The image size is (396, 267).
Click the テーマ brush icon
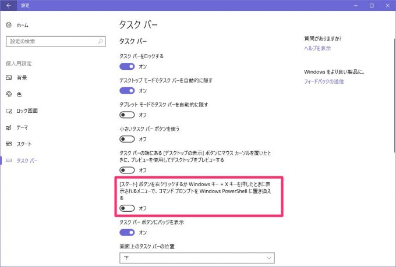coord(9,127)
